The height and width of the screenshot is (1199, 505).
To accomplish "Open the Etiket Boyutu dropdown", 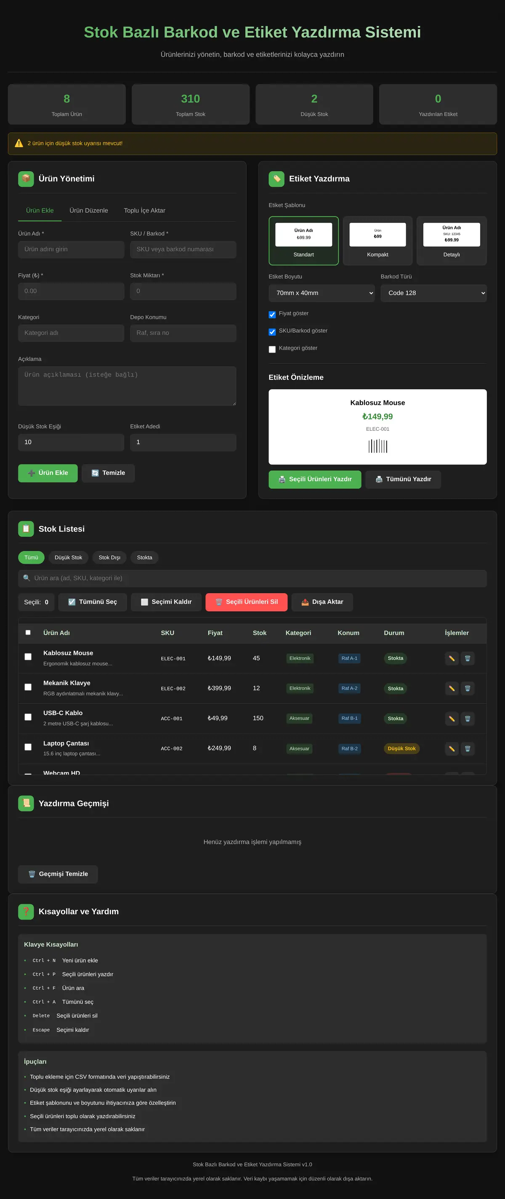I will point(322,293).
